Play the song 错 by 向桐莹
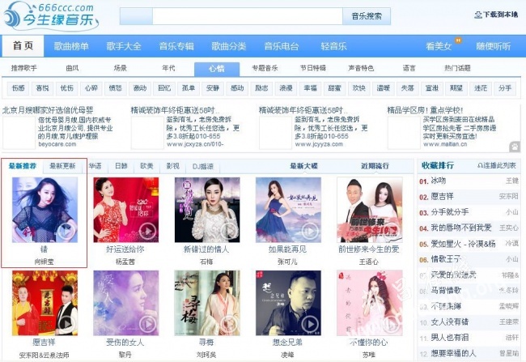Screen dimensions: 526x362 [66, 231]
